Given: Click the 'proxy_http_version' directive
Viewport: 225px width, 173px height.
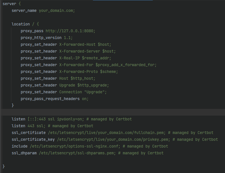Looking at the screenshot, I should click(41, 38).
